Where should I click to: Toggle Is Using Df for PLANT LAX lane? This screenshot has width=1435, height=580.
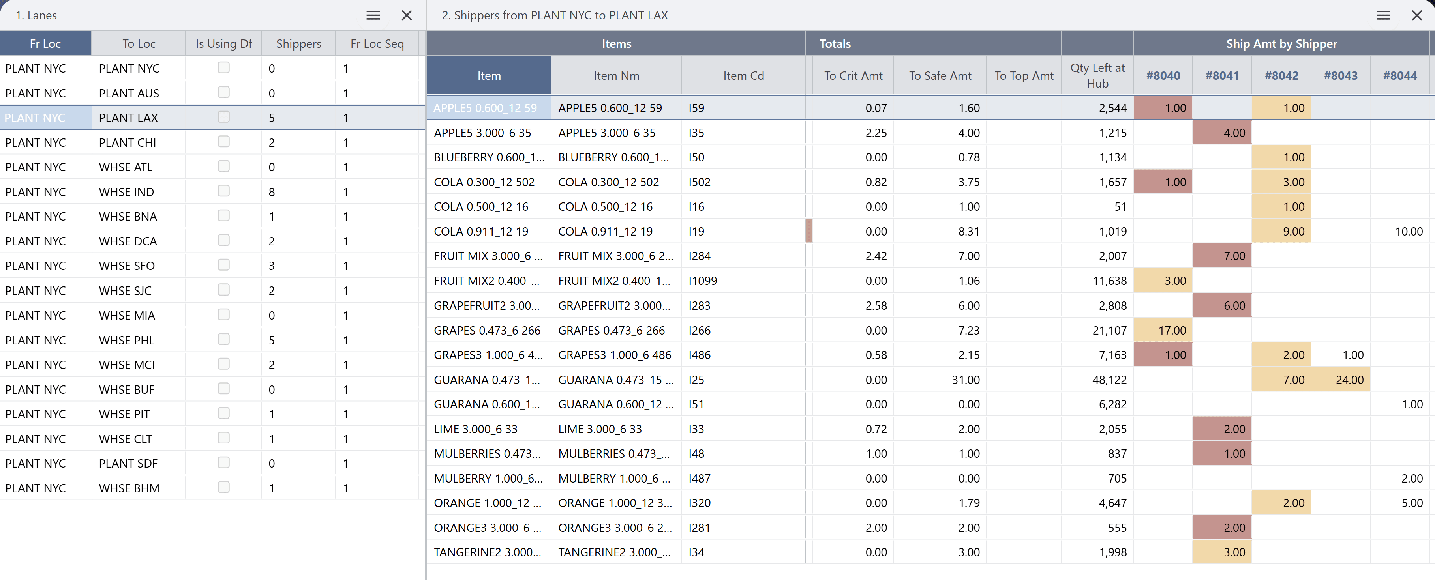(x=223, y=117)
